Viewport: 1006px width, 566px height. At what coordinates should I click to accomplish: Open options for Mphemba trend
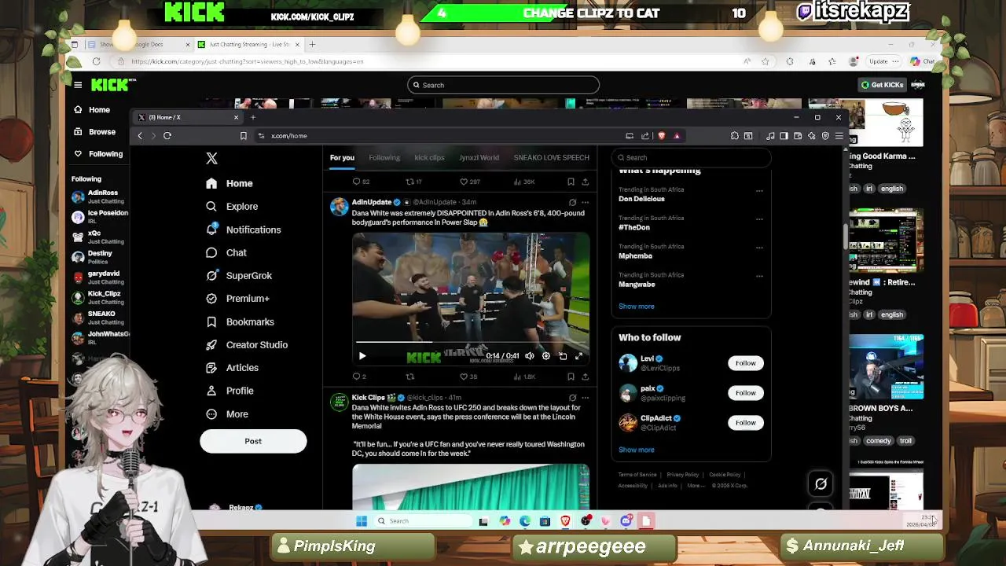(x=759, y=247)
